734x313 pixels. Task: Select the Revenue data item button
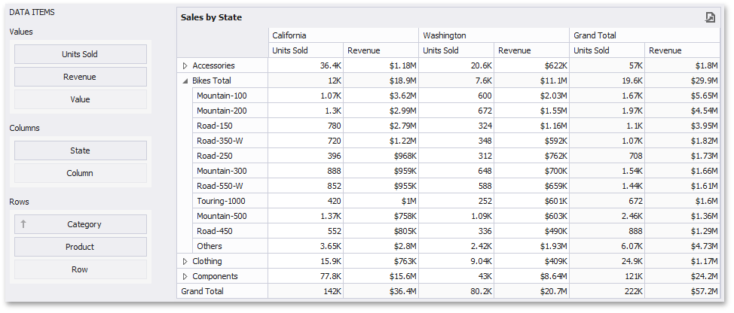tap(80, 77)
